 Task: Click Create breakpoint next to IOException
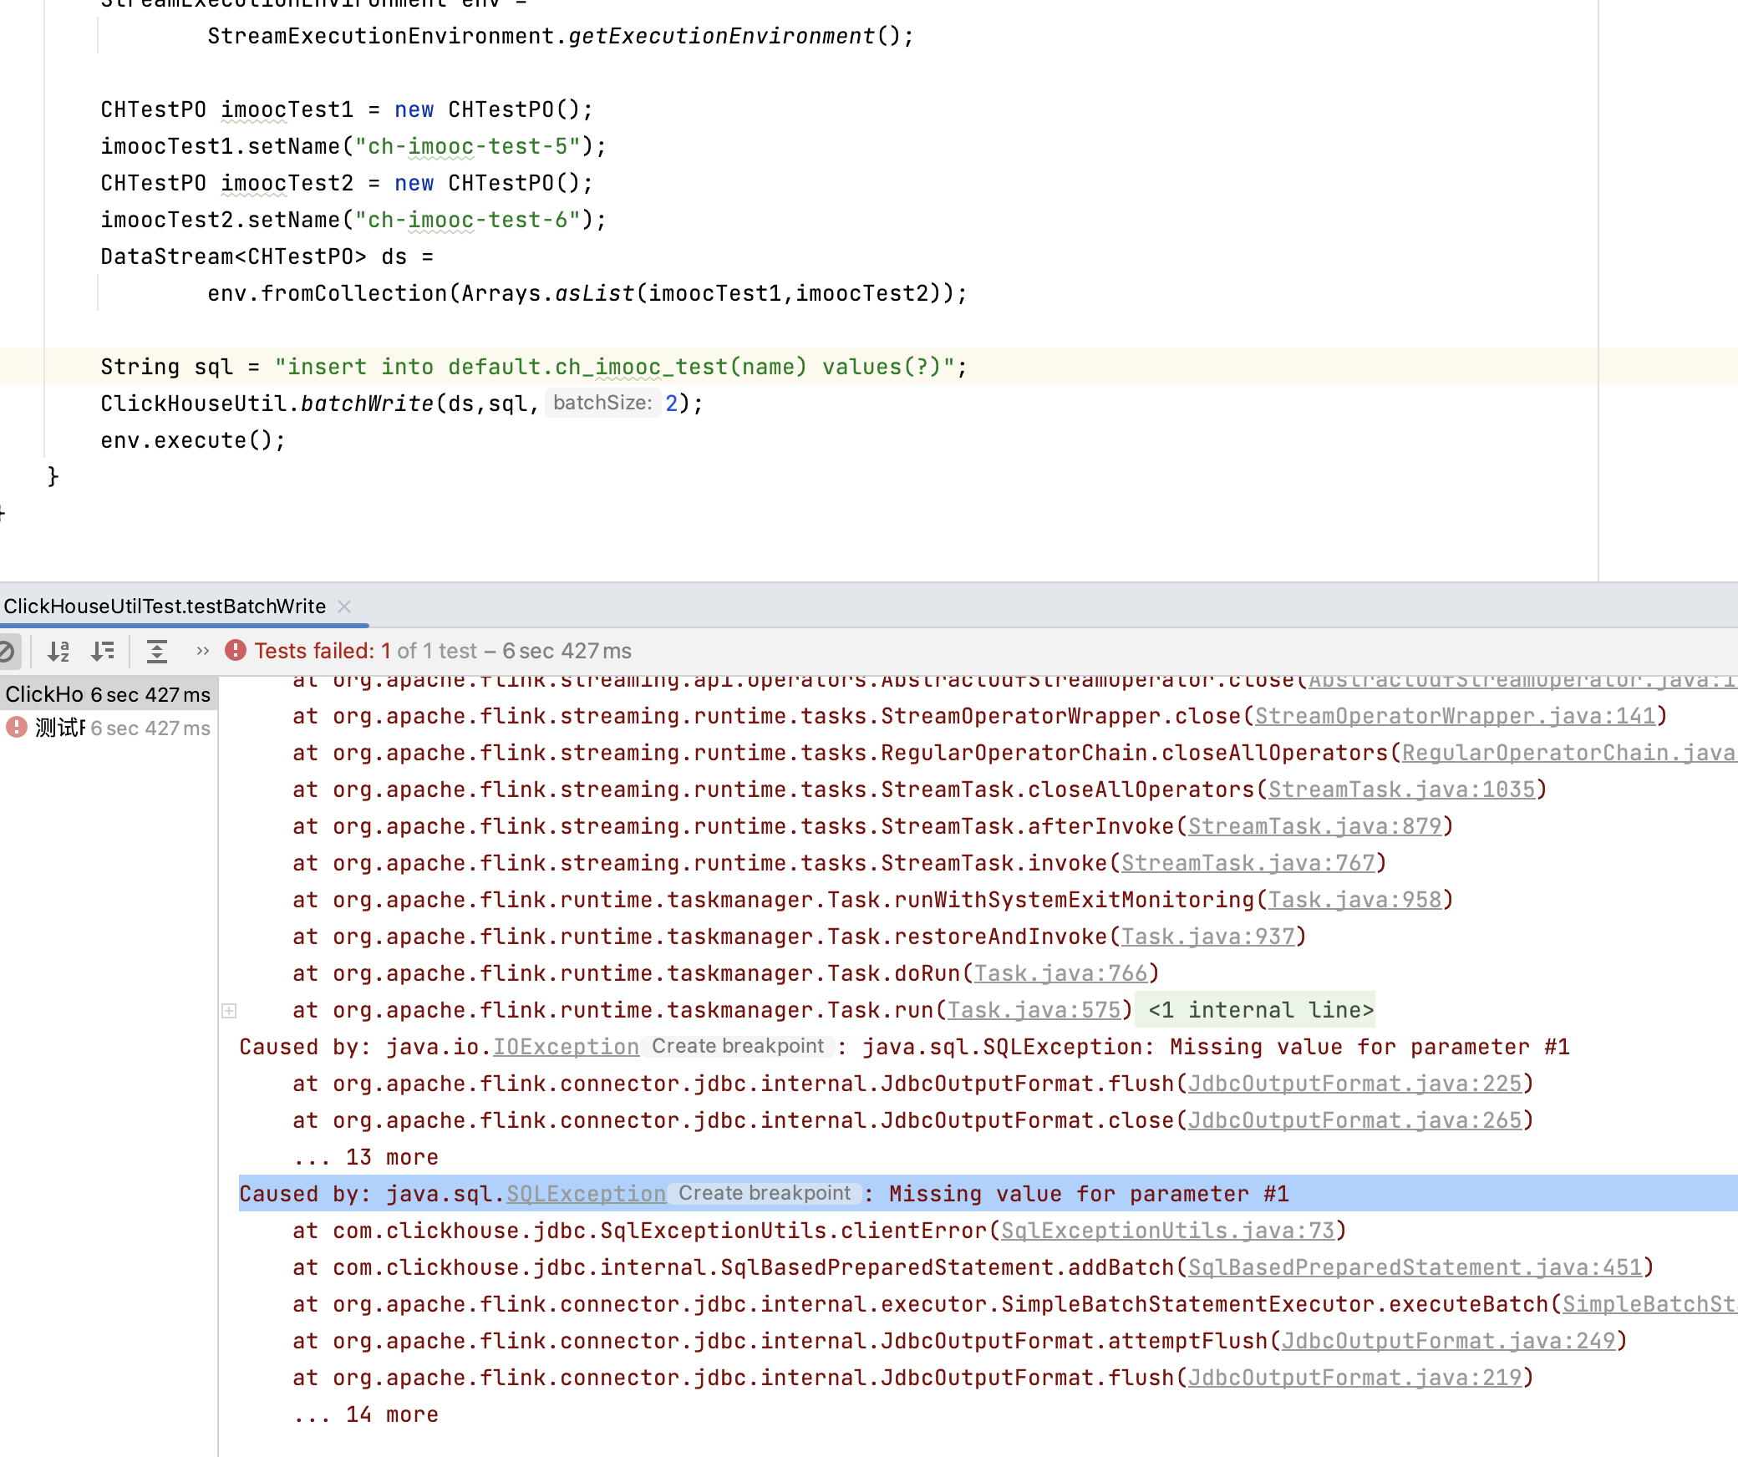click(738, 1046)
